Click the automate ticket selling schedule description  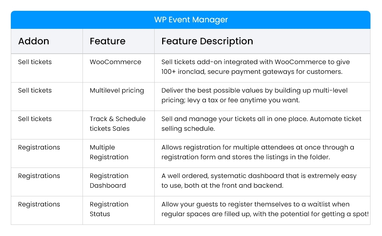coord(261,124)
